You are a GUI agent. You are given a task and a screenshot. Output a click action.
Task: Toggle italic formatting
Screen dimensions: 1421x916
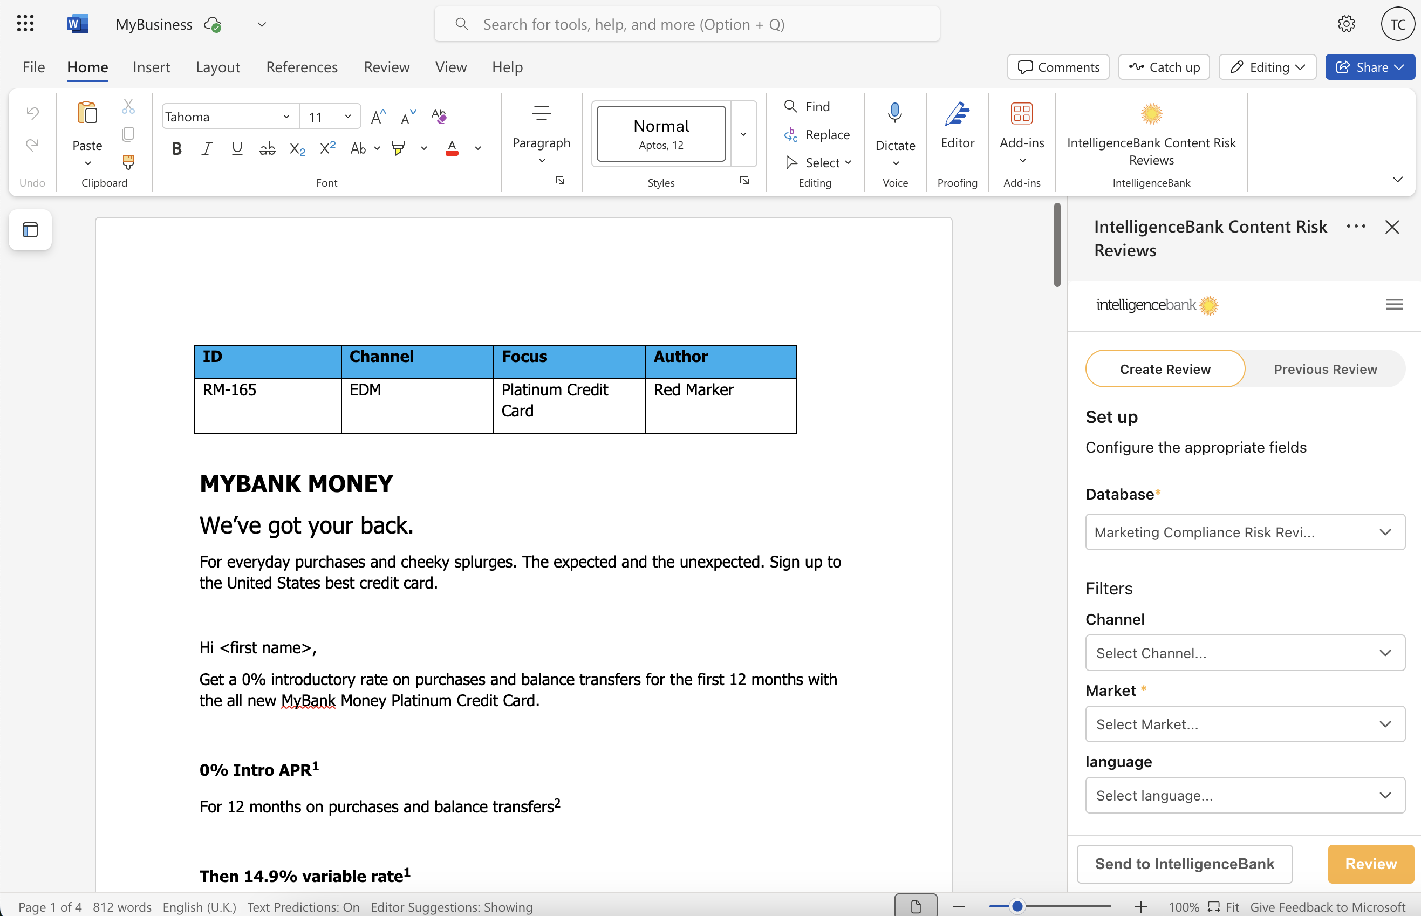(x=207, y=148)
